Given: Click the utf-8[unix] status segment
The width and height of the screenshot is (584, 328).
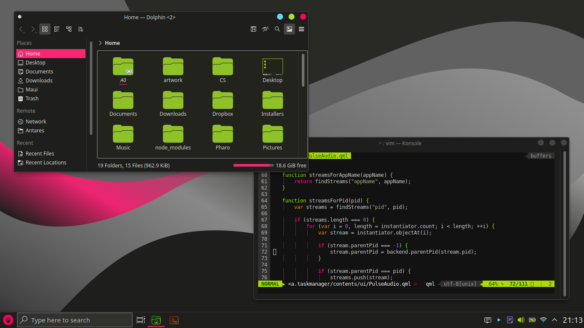Looking at the screenshot, I should coord(460,284).
